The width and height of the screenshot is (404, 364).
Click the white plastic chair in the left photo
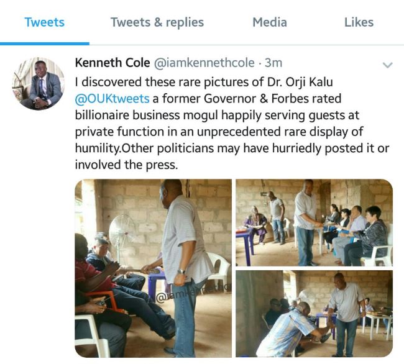point(216,267)
